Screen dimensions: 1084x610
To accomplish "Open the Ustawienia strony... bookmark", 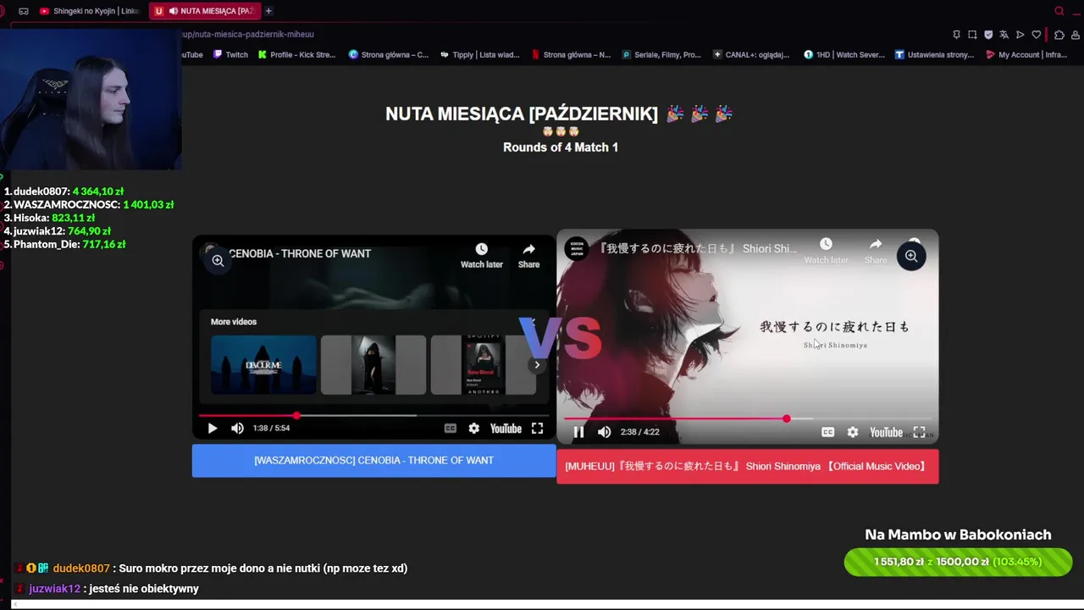I will [934, 54].
